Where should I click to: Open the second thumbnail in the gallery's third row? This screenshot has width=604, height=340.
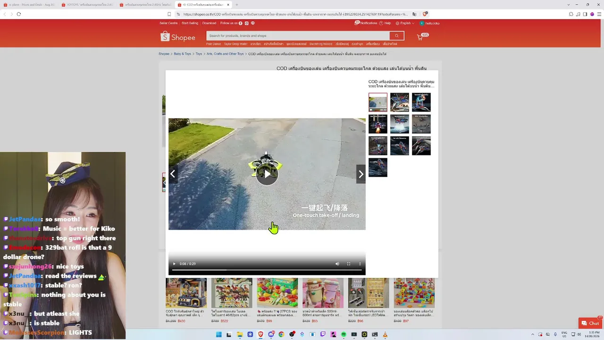click(x=400, y=146)
